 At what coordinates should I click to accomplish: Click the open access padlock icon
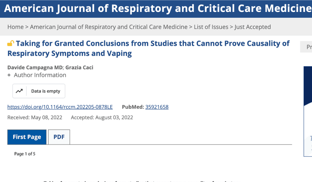point(10,44)
